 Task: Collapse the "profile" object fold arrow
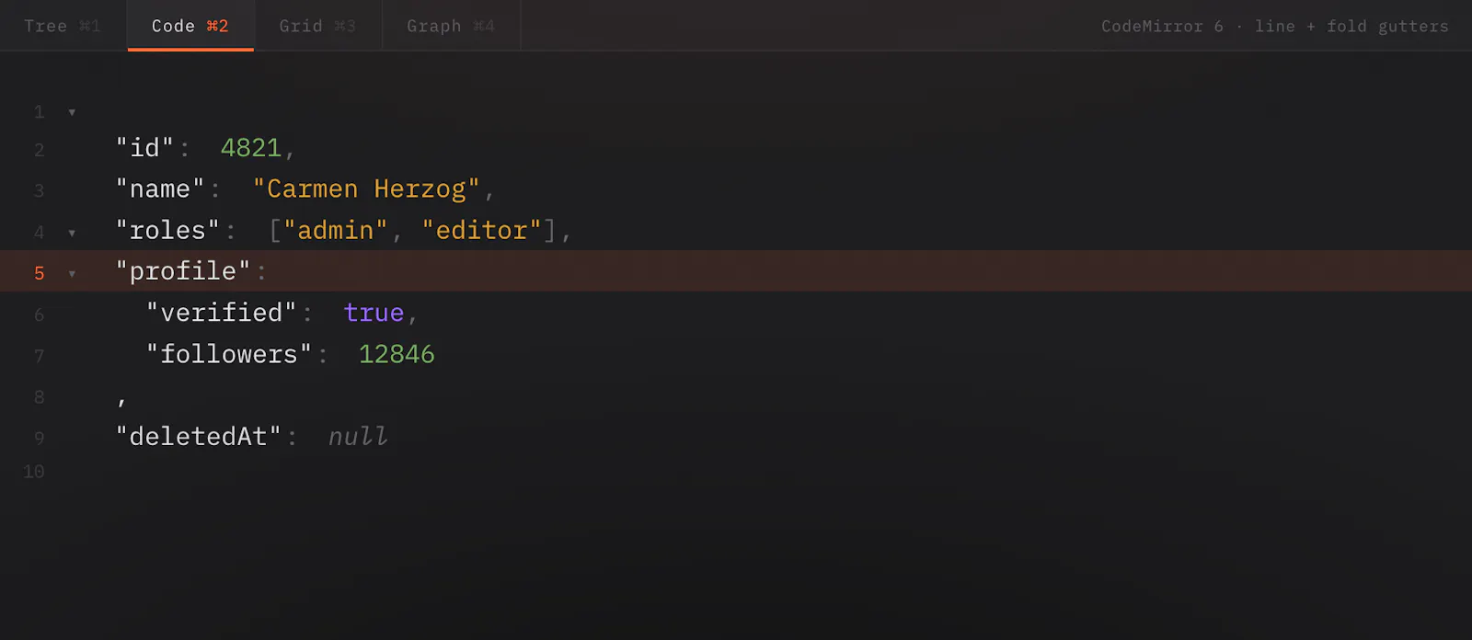(72, 273)
